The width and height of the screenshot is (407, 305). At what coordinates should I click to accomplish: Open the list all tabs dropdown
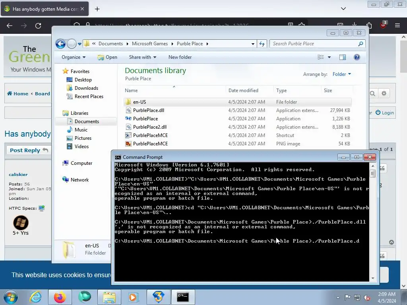point(343,9)
